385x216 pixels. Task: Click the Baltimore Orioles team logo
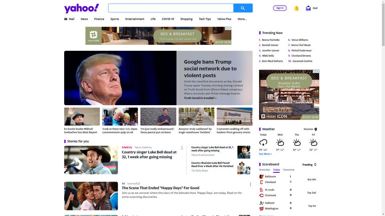261,176
